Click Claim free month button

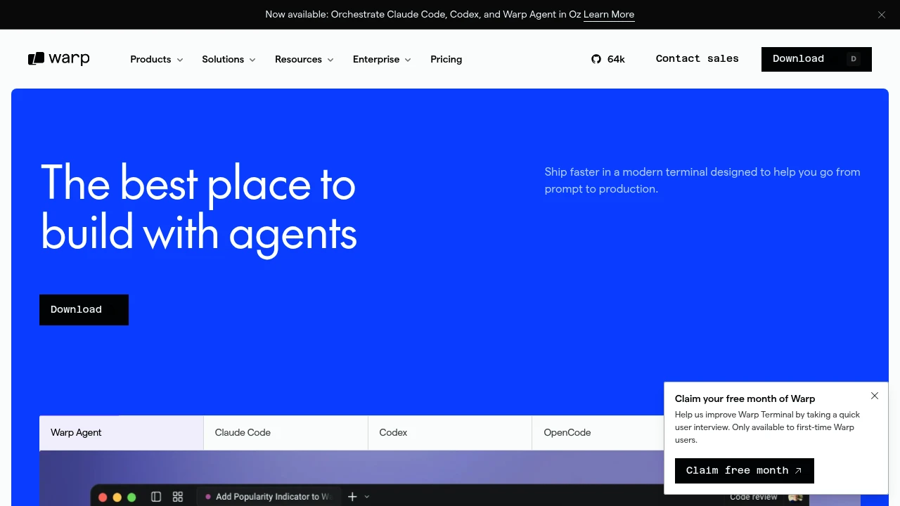[x=745, y=471]
